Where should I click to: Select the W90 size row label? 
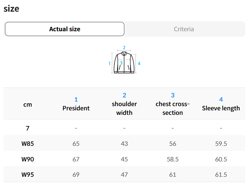pyautogui.click(x=28, y=159)
